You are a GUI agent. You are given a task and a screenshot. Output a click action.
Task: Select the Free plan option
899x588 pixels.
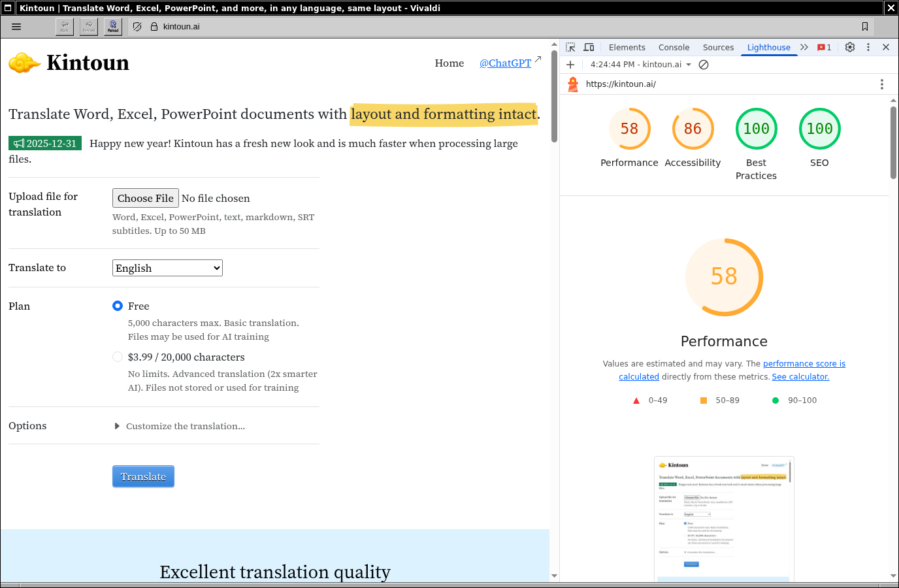pyautogui.click(x=118, y=306)
